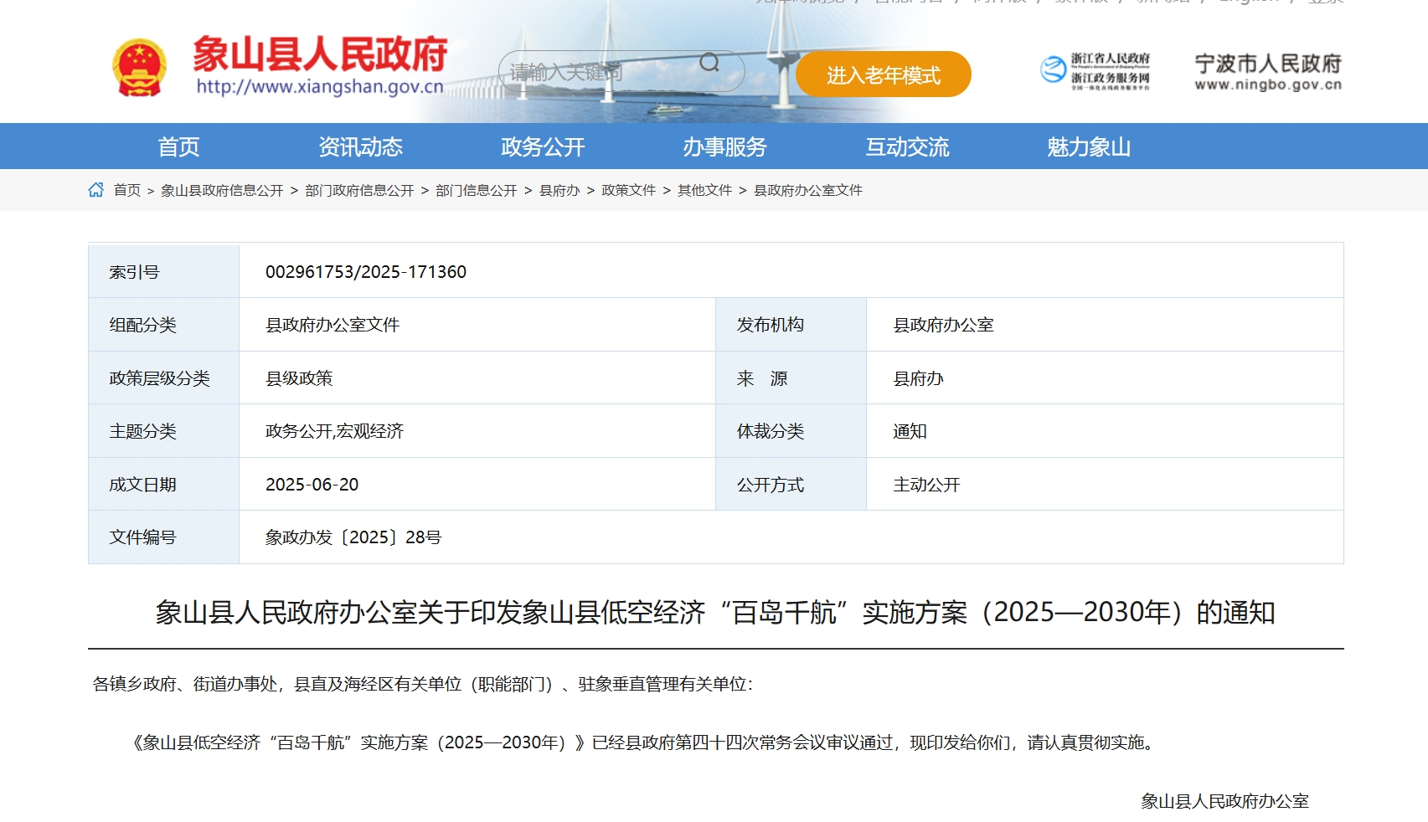Screen dimensions: 1428x822
Task: Navigate to 部门政府信息公开 breadcrumb
Action: [359, 191]
